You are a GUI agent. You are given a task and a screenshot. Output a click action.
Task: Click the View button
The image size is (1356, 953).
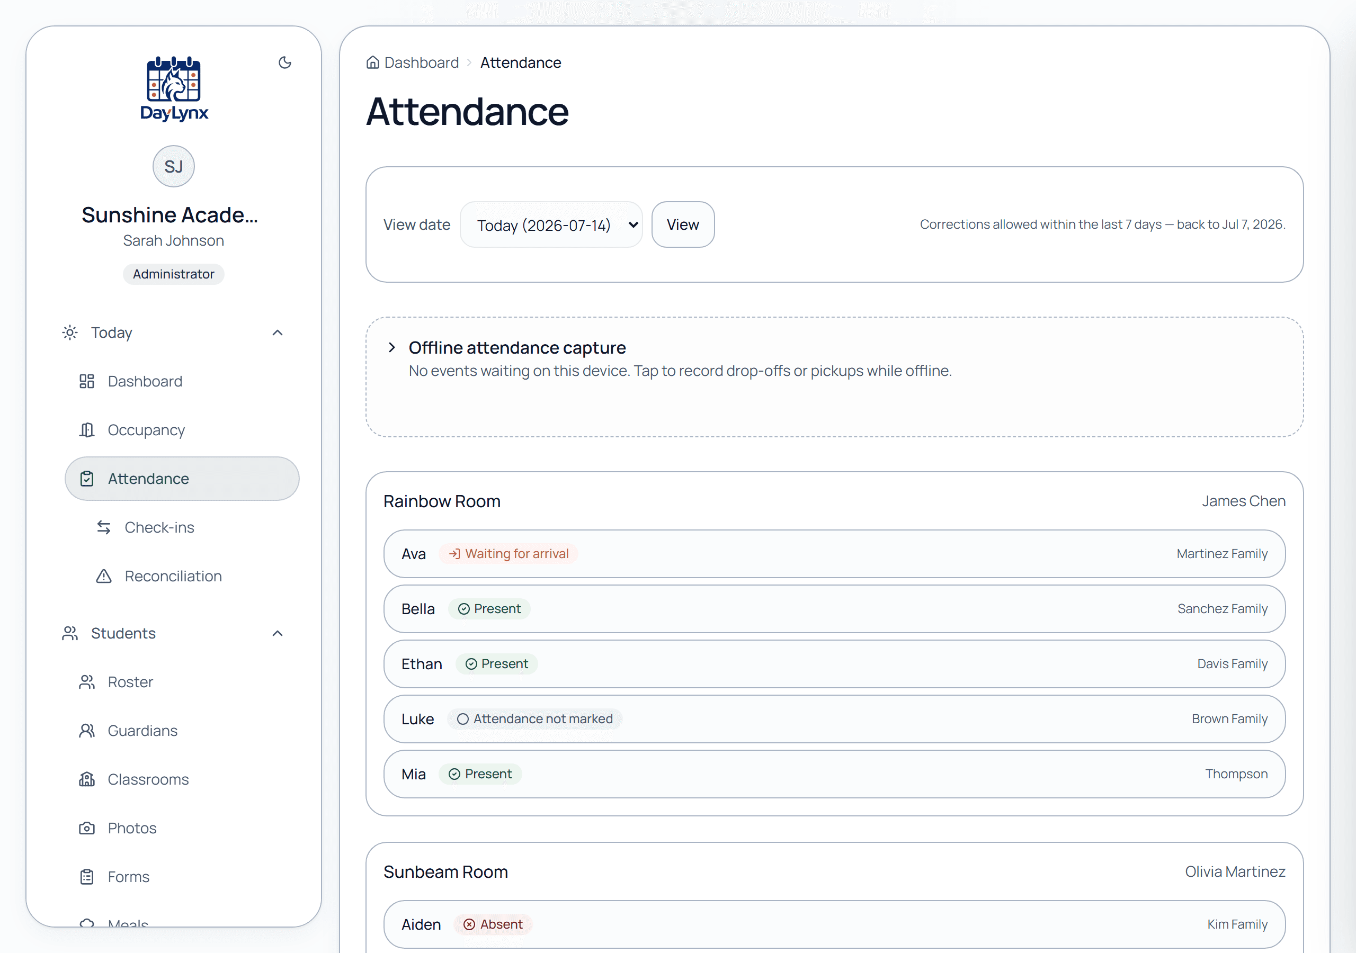click(x=683, y=225)
